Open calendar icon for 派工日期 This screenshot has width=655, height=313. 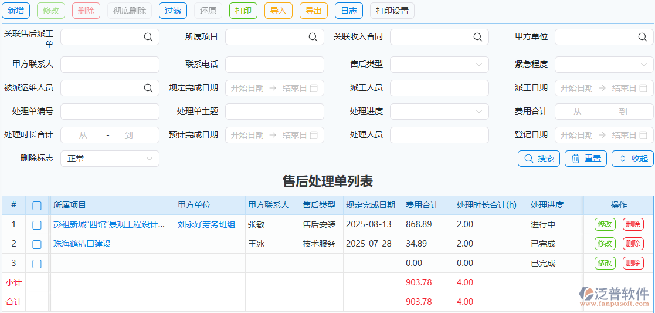pos(643,88)
